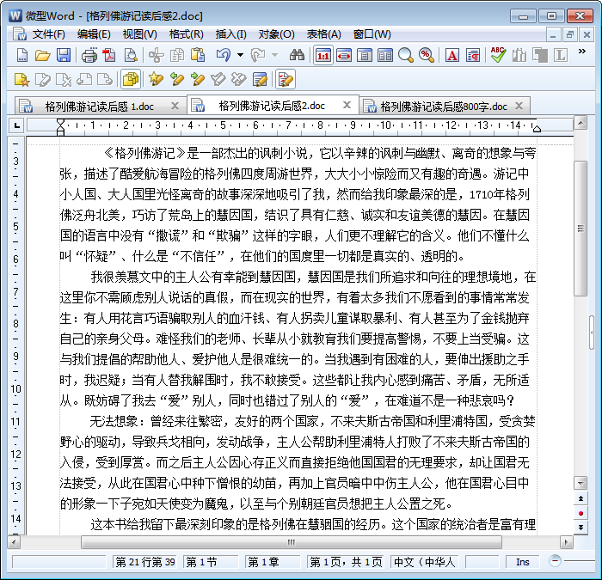Click the Open folder icon
Screen dimensions: 602x580
[43, 56]
